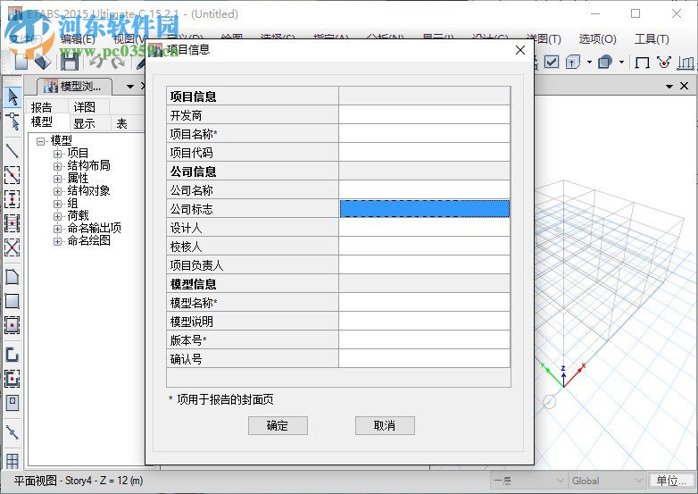The height and width of the screenshot is (494, 698).
Task: Choose the quick draw walls tool
Action: tap(12, 379)
